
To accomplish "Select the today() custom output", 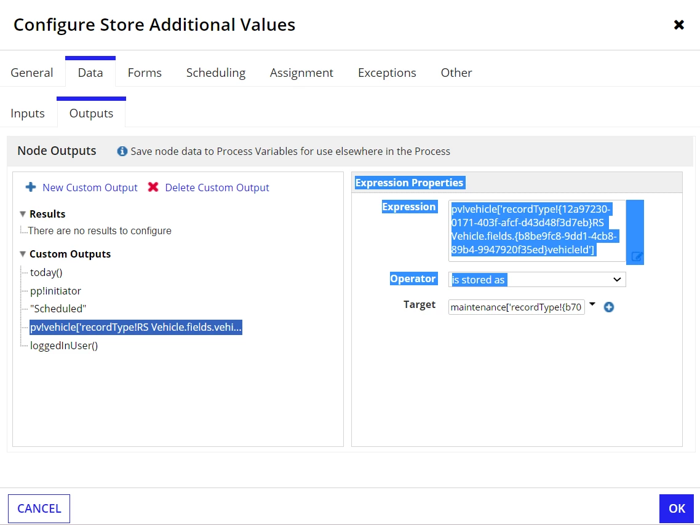I will (46, 272).
